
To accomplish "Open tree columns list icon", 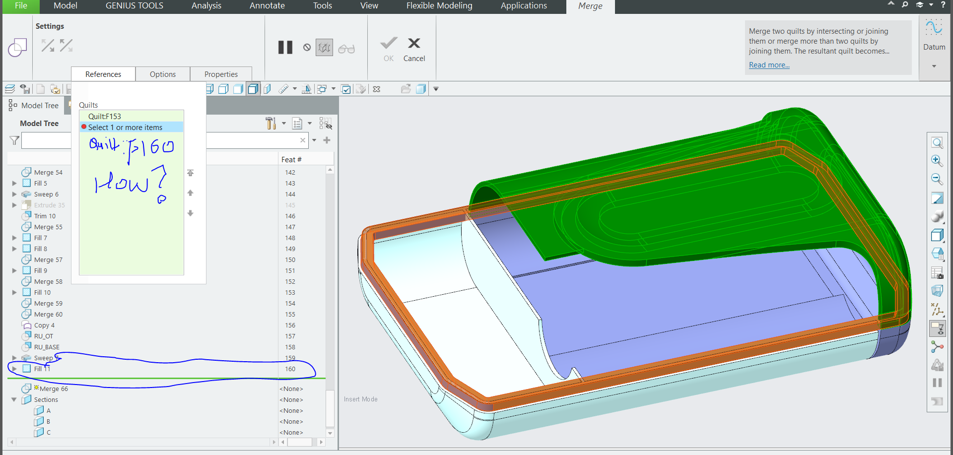I will coord(297,123).
